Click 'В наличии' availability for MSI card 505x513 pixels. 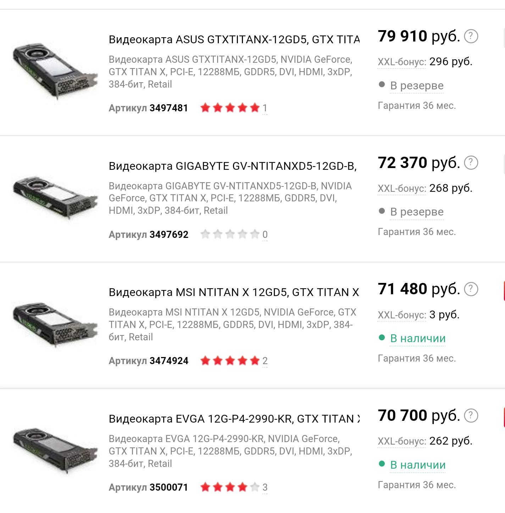[418, 338]
